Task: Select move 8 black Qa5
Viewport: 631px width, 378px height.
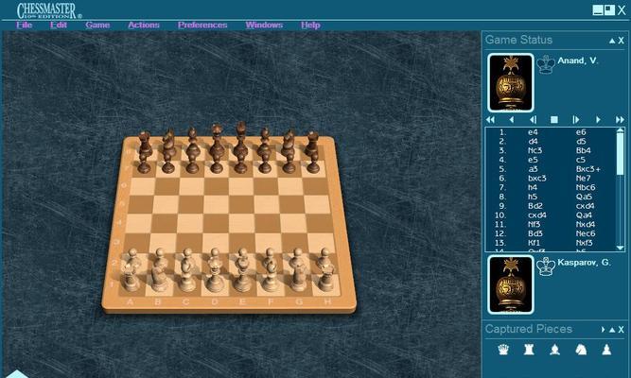Action: [584, 198]
